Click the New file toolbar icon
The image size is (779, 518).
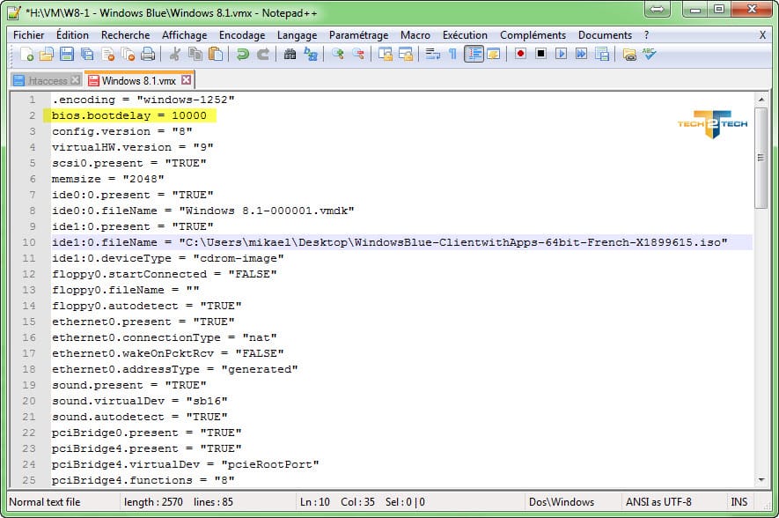tap(26, 55)
